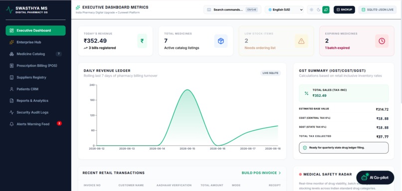Click the red alerts badge showing 2
402x191 pixels.
pyautogui.click(x=59, y=124)
